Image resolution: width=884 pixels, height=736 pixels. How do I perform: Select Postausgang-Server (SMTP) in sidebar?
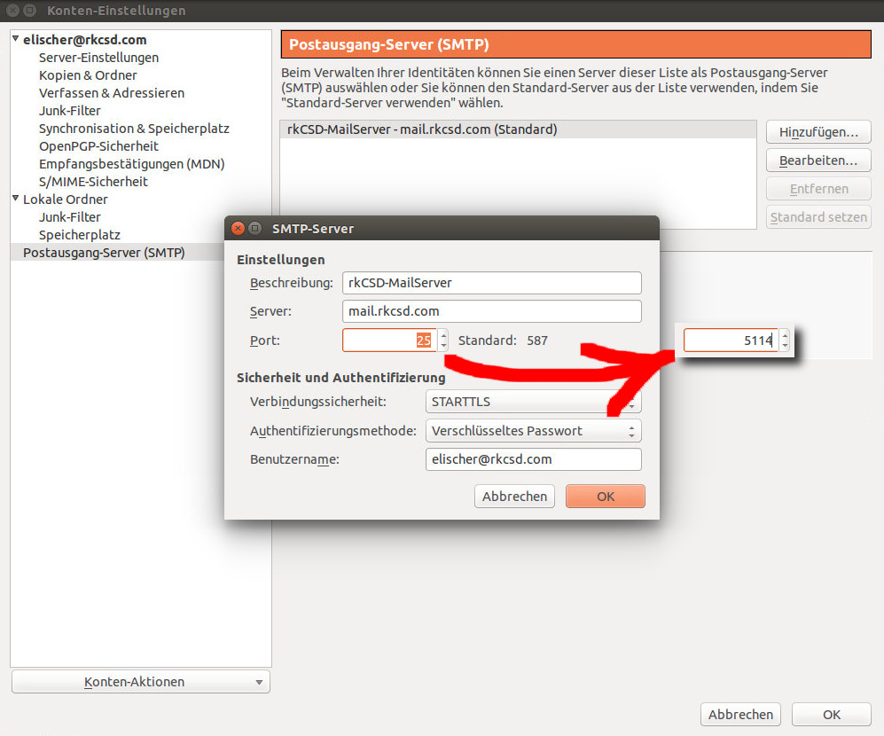[104, 253]
